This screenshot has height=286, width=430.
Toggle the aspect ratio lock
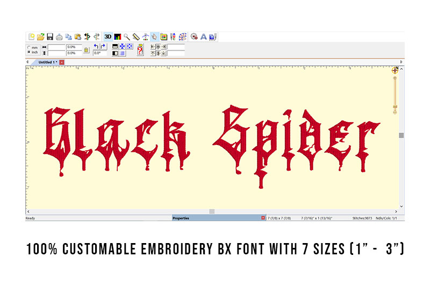tap(87, 50)
